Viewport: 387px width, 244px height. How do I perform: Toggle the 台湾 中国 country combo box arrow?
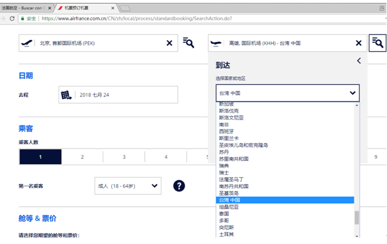click(352, 93)
